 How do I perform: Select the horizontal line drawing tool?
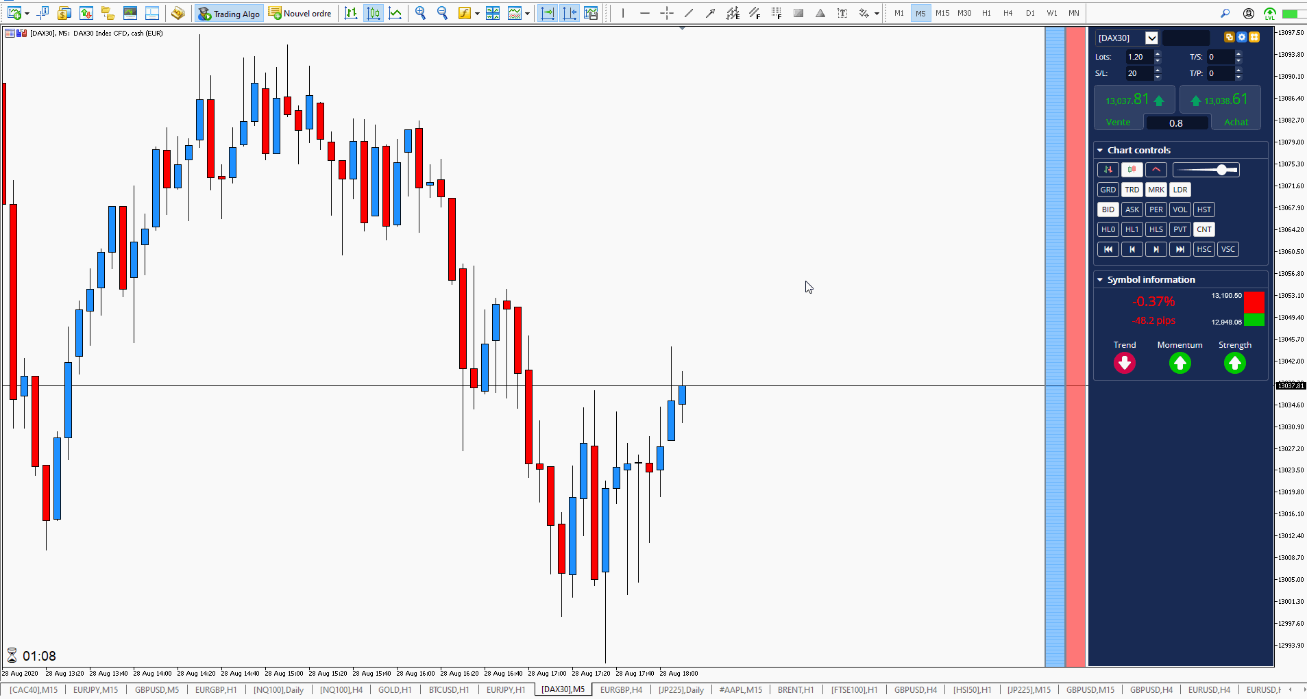pos(645,13)
